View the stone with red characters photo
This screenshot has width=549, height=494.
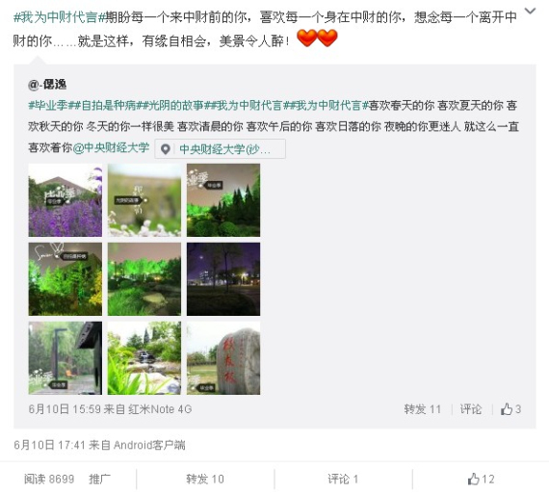tap(223, 358)
